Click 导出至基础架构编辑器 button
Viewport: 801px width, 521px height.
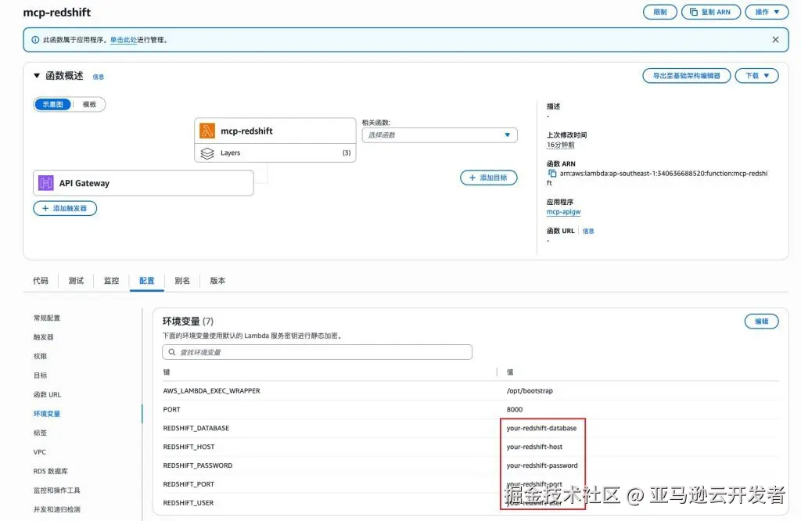point(687,76)
